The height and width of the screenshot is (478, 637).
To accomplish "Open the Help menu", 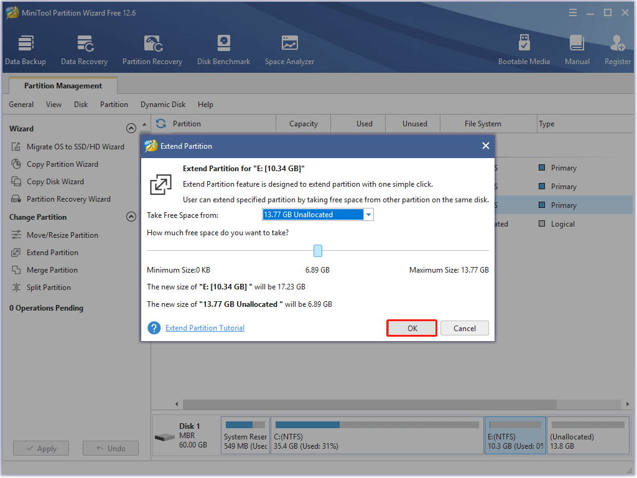I will click(x=205, y=105).
